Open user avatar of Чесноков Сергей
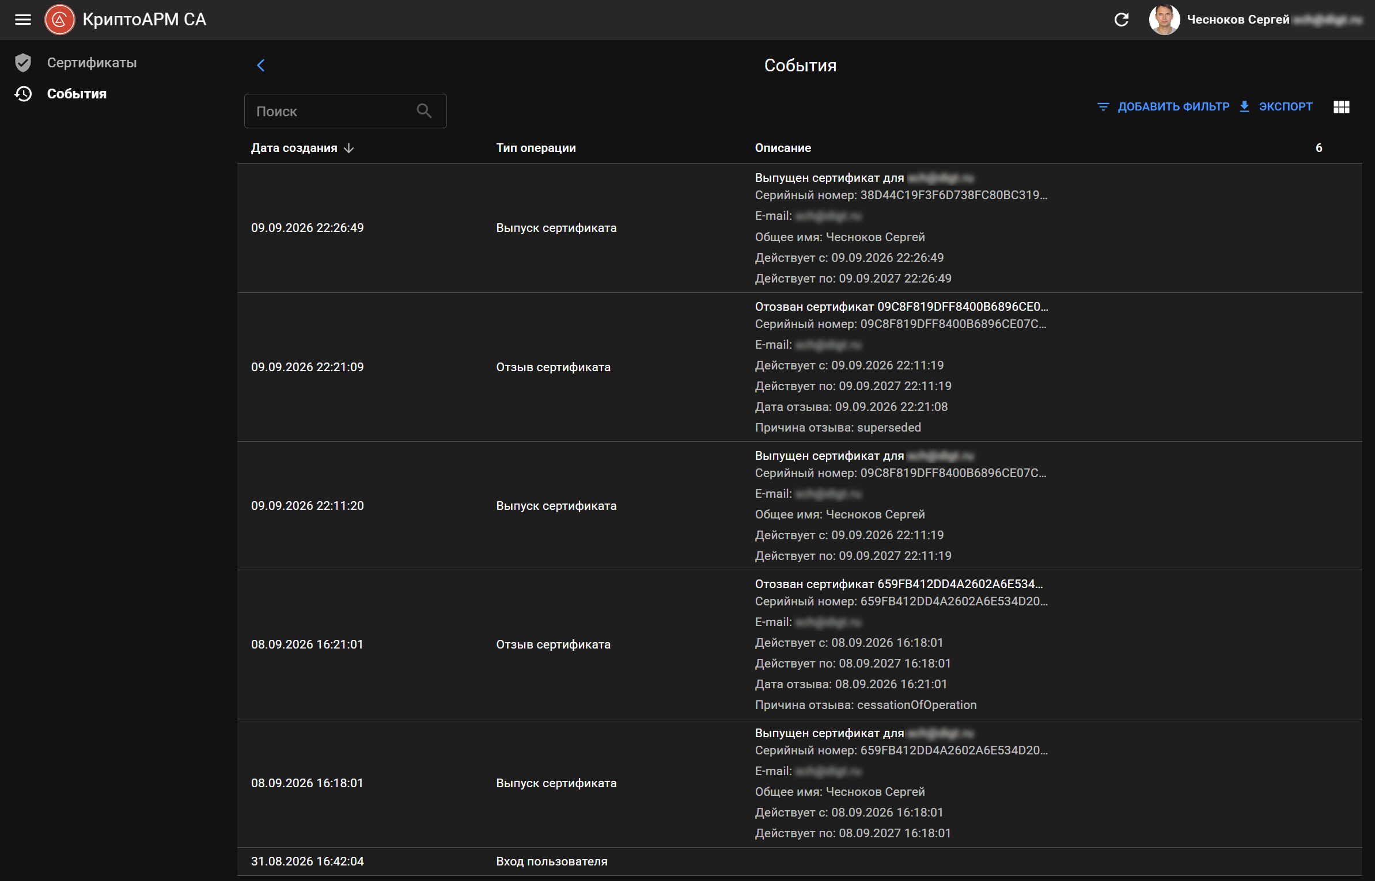The width and height of the screenshot is (1375, 881). 1164,20
